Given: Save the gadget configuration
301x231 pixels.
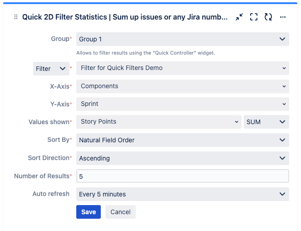Looking at the screenshot, I should pos(89,212).
